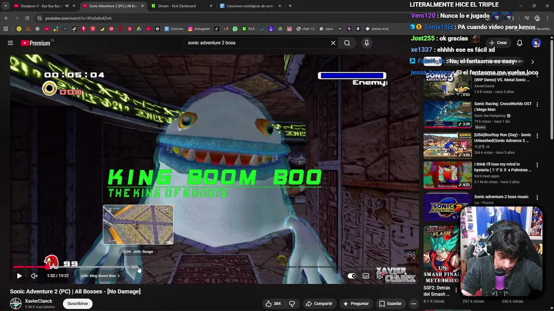Open options for Sonic adventure 2 boss music

tap(537, 197)
